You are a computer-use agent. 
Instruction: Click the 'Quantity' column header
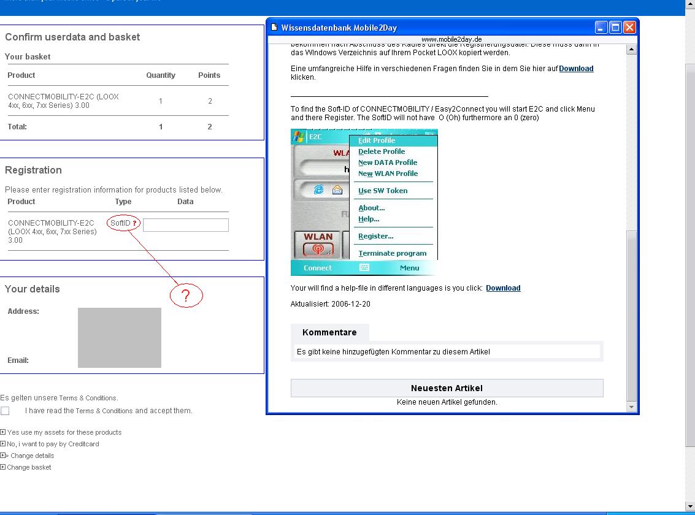pyautogui.click(x=161, y=75)
